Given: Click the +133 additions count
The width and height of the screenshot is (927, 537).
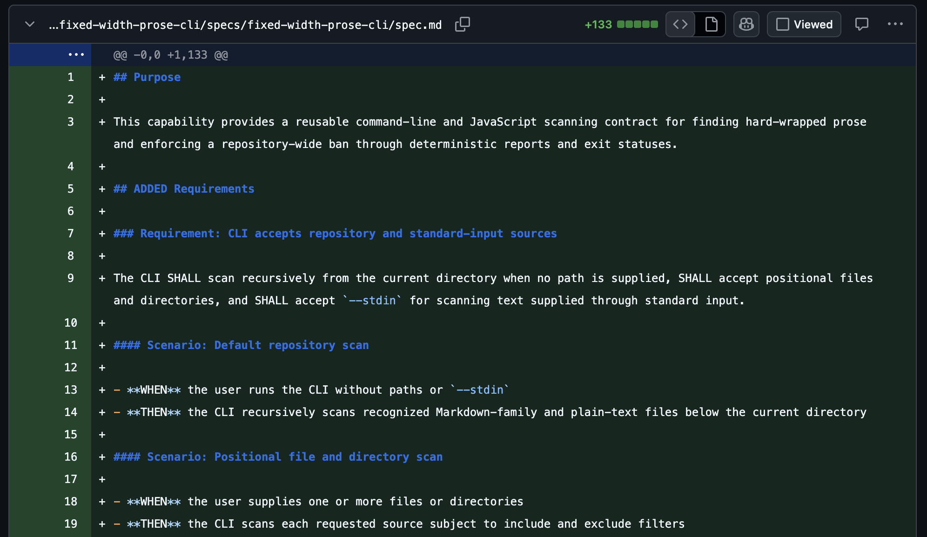Looking at the screenshot, I should [x=598, y=25].
